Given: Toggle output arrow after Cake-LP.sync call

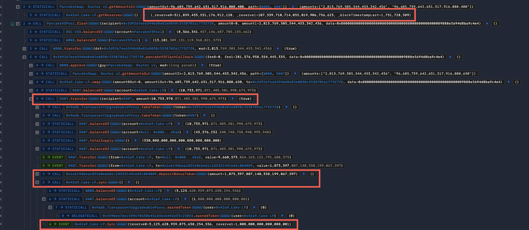Looking at the screenshot, I should [129, 182].
